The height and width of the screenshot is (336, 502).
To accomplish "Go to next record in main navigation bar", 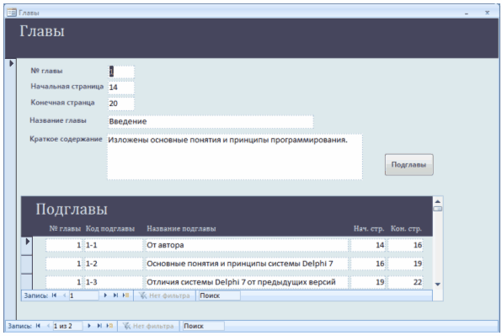I will (89, 326).
